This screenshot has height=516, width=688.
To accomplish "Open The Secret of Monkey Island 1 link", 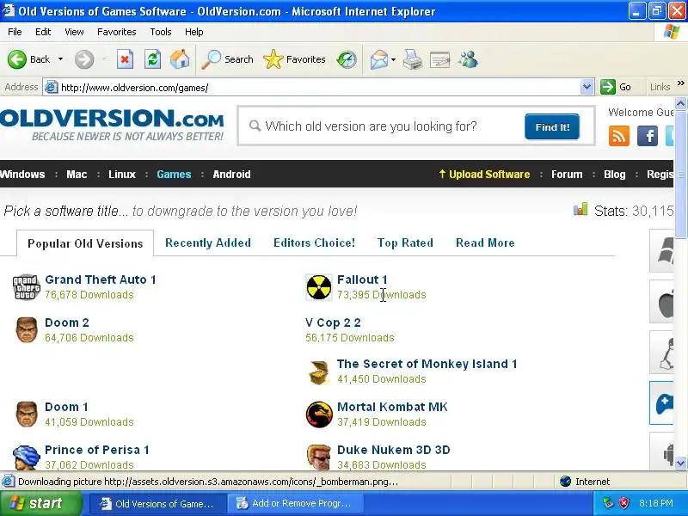I will [x=427, y=364].
